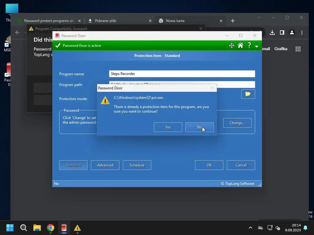
Task: Open Chrome three-dot menu
Action: (302, 32)
